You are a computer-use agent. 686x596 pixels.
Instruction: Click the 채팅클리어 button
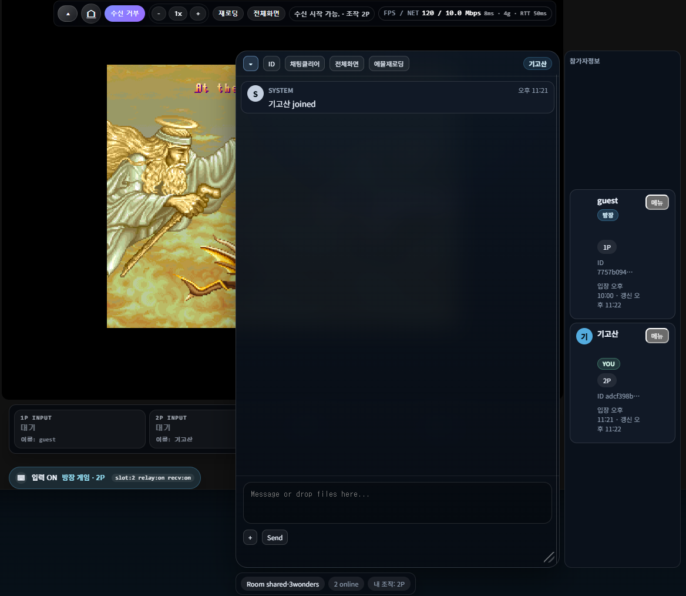point(304,64)
